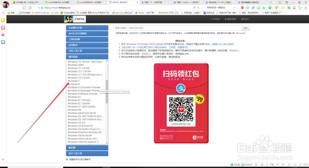Open 快剪辑 in the status bar
The image size is (309, 168).
(235, 165)
